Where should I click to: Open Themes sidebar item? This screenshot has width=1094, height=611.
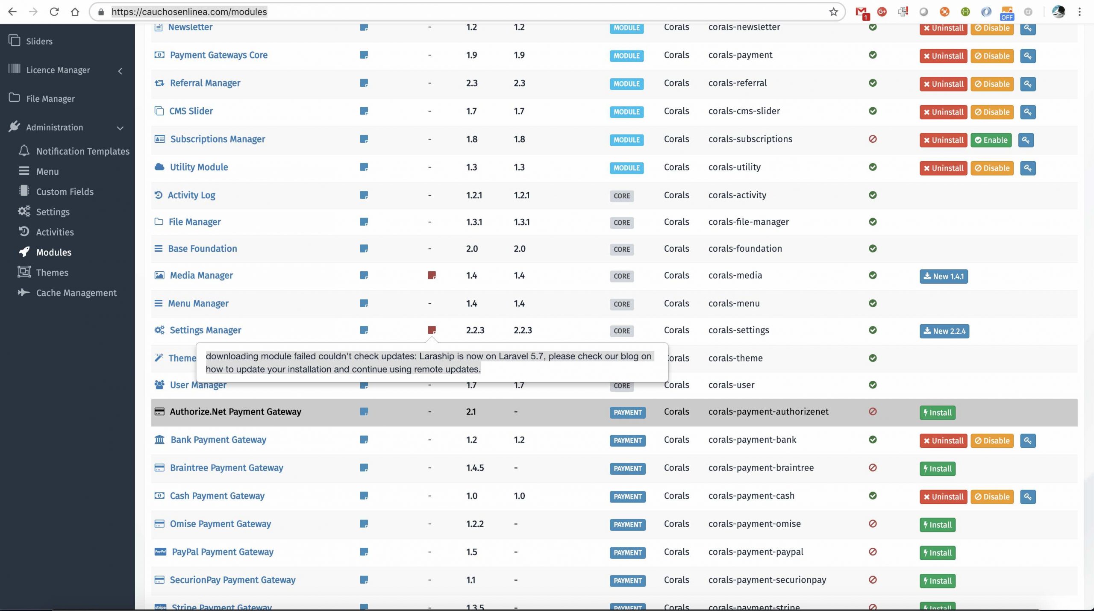click(52, 272)
